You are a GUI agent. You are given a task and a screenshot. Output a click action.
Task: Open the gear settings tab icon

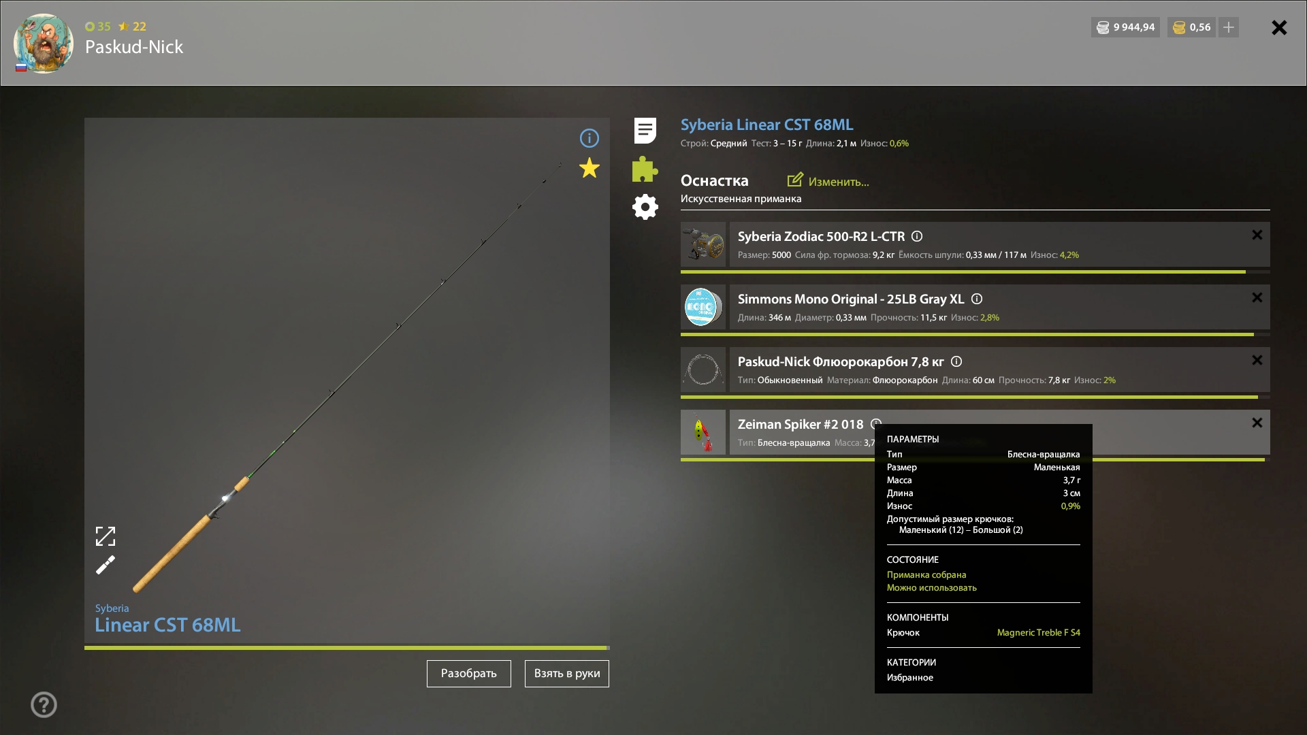coord(645,207)
